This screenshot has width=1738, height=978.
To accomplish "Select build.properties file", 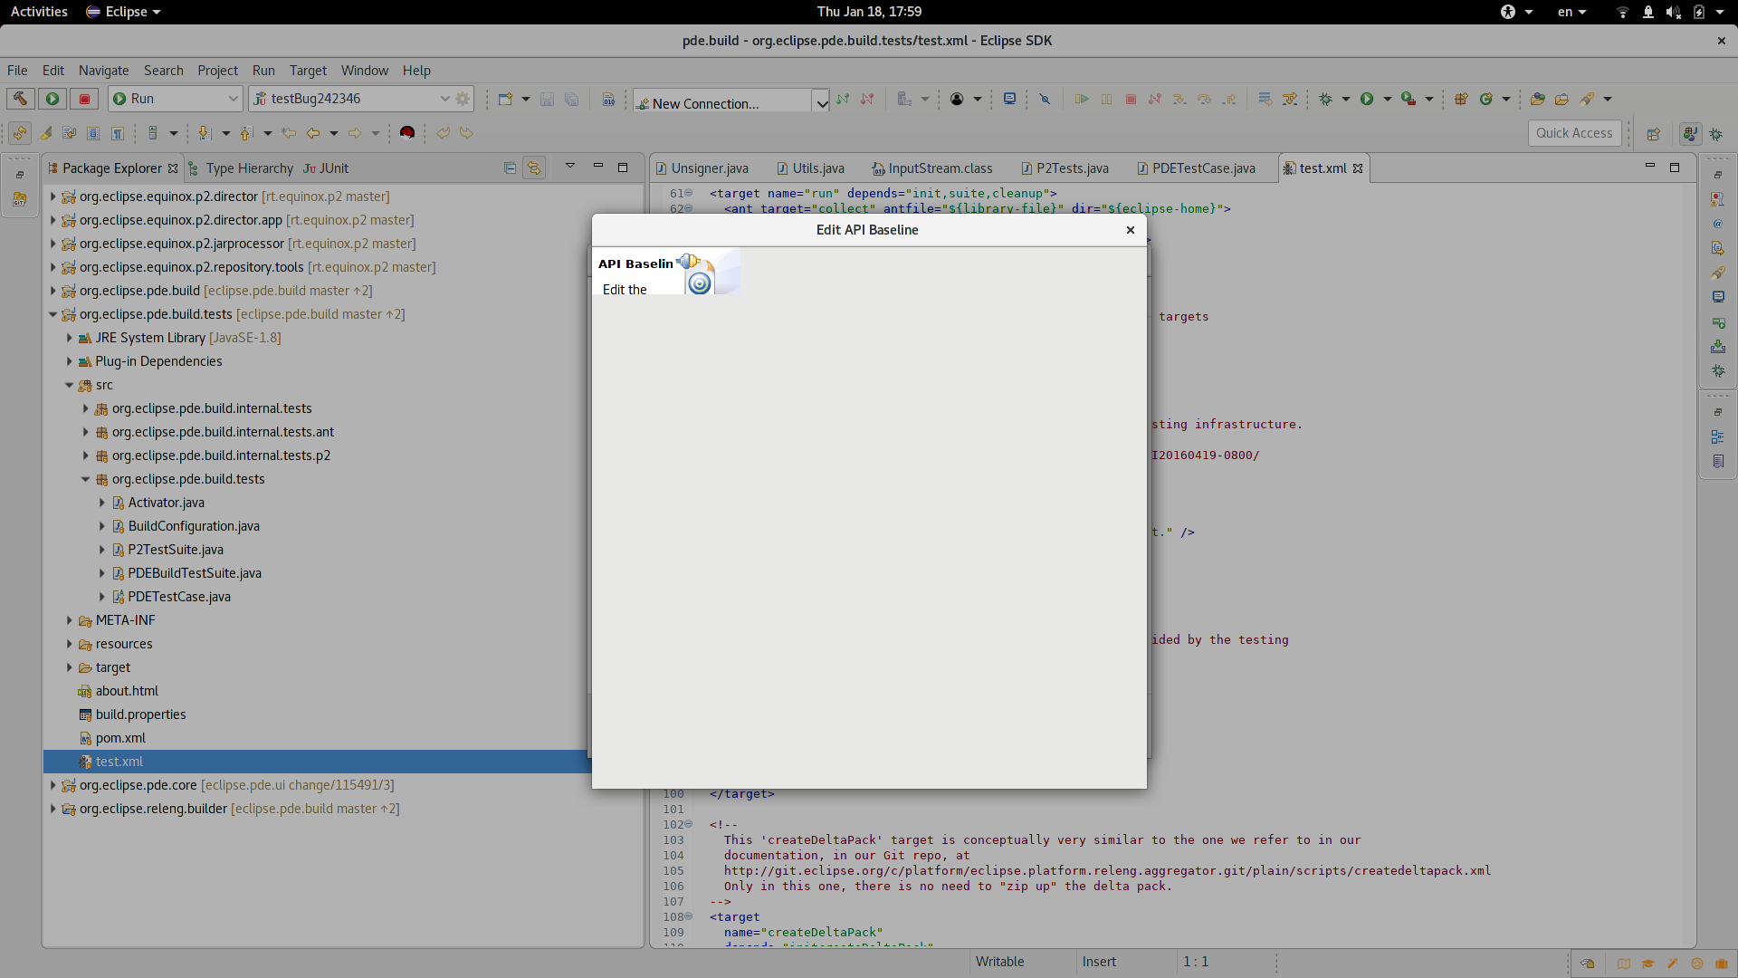I will (140, 714).
